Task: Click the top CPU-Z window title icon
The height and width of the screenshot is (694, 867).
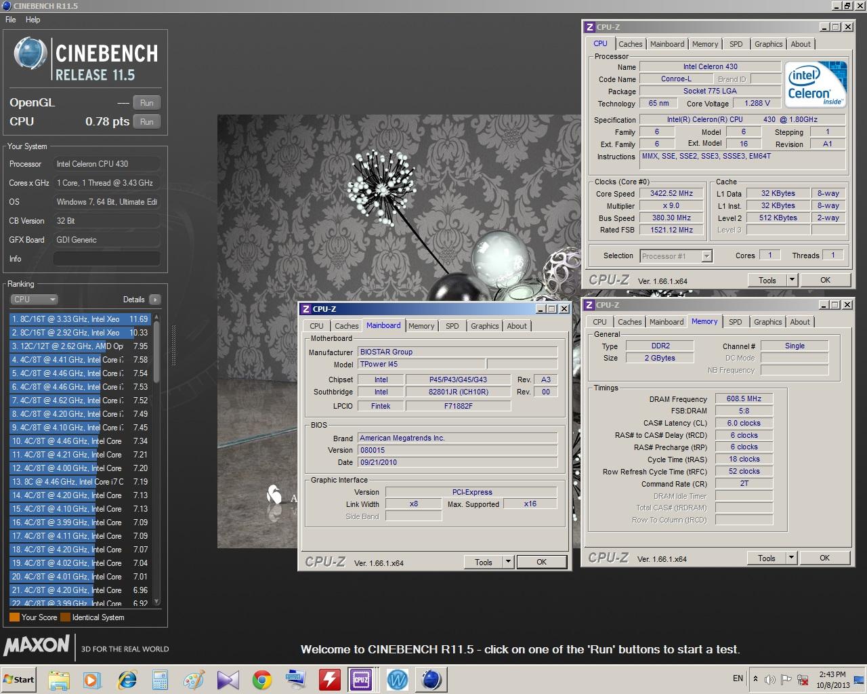Action: click(590, 27)
